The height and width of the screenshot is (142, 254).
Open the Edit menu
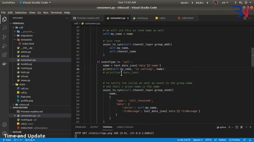[10, 13]
